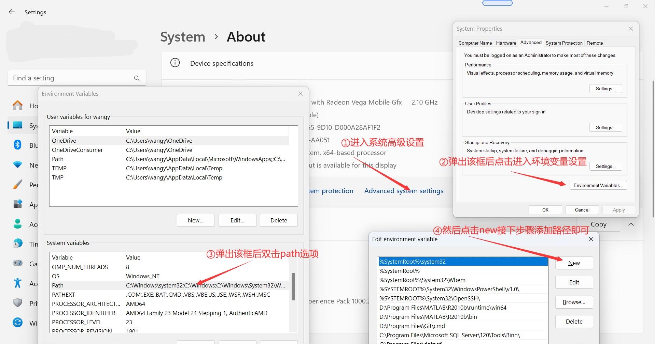
Task: Select the user Path variable row
Action: (169, 159)
